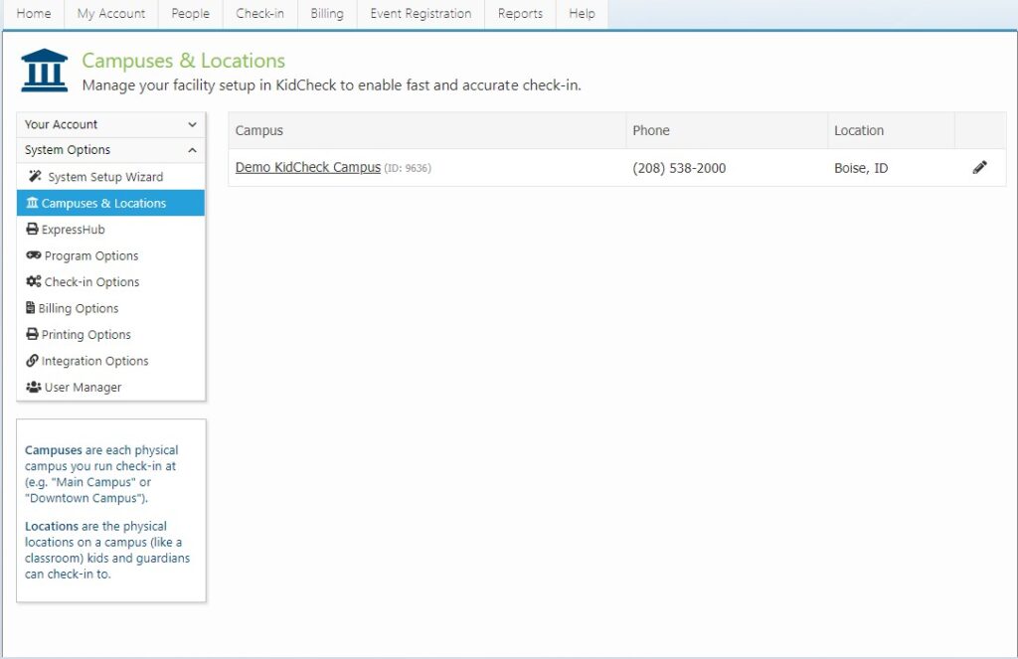Image resolution: width=1018 pixels, height=659 pixels.
Task: Click the Integration Options link icon
Action: 32,361
